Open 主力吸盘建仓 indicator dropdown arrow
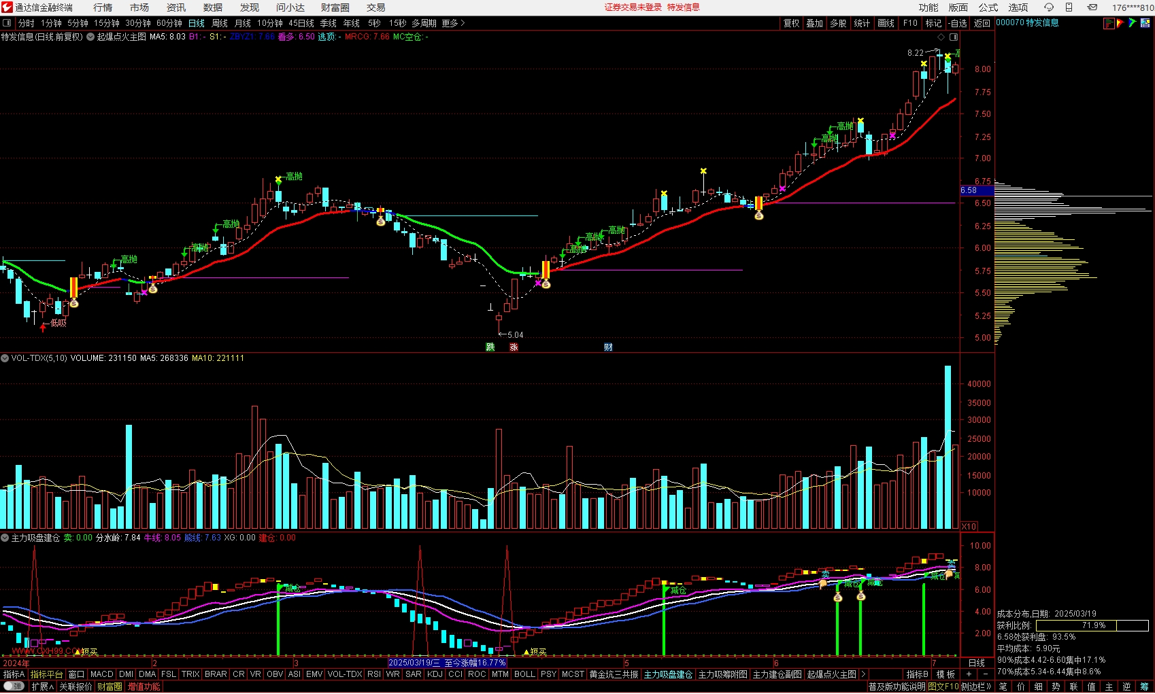The height and width of the screenshot is (694, 1155). tap(5, 538)
